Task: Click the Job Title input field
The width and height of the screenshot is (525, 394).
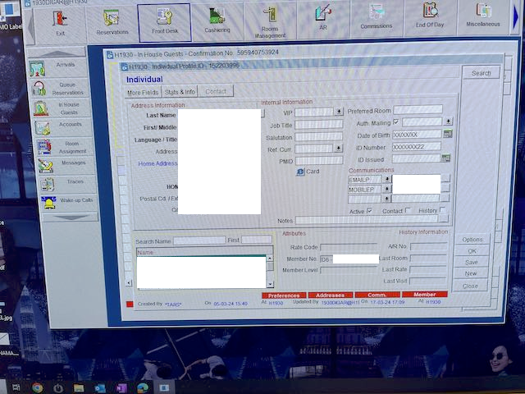Action: coord(318,124)
